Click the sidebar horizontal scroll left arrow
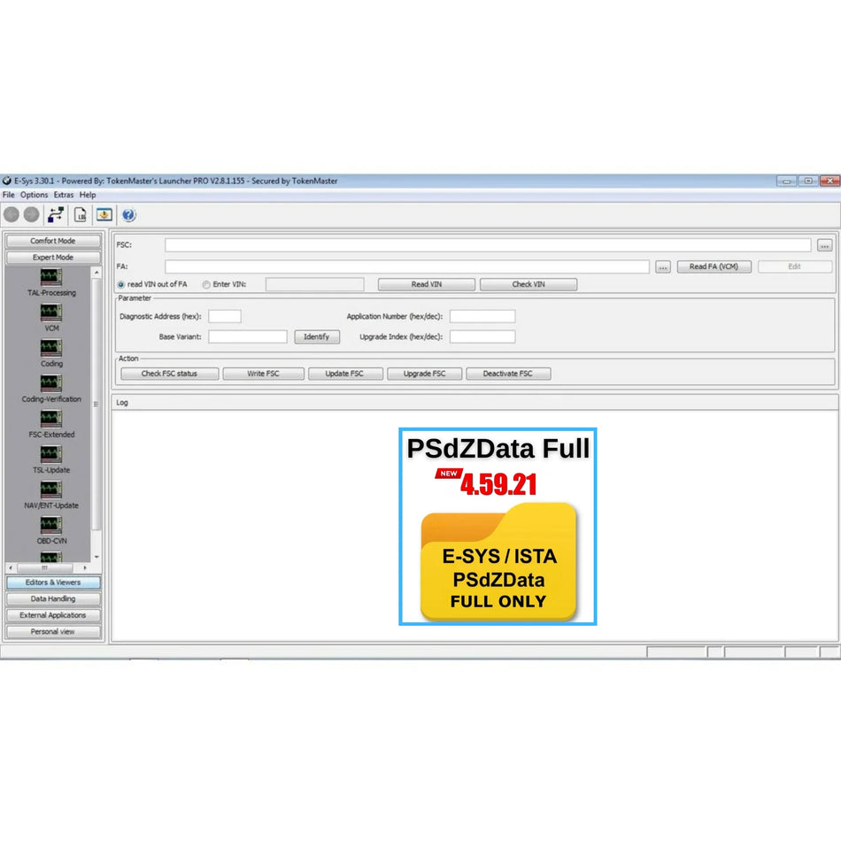Image resolution: width=841 pixels, height=841 pixels. click(x=11, y=567)
